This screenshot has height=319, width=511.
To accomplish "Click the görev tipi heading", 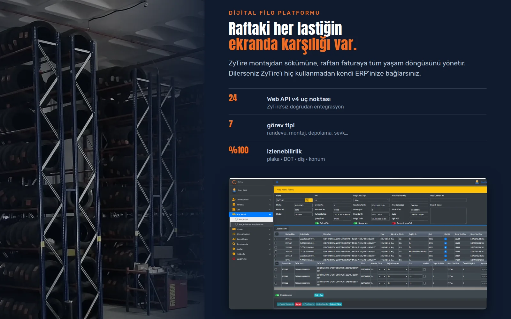I will 281,125.
